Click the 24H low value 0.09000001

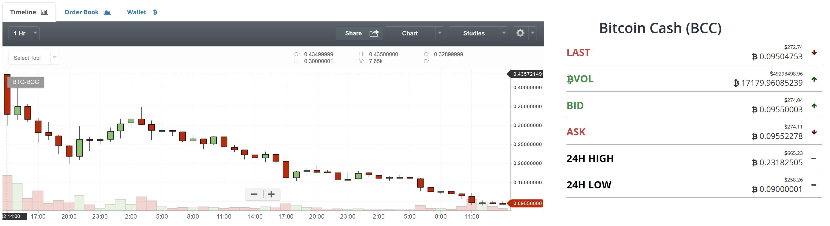pyautogui.click(x=781, y=189)
